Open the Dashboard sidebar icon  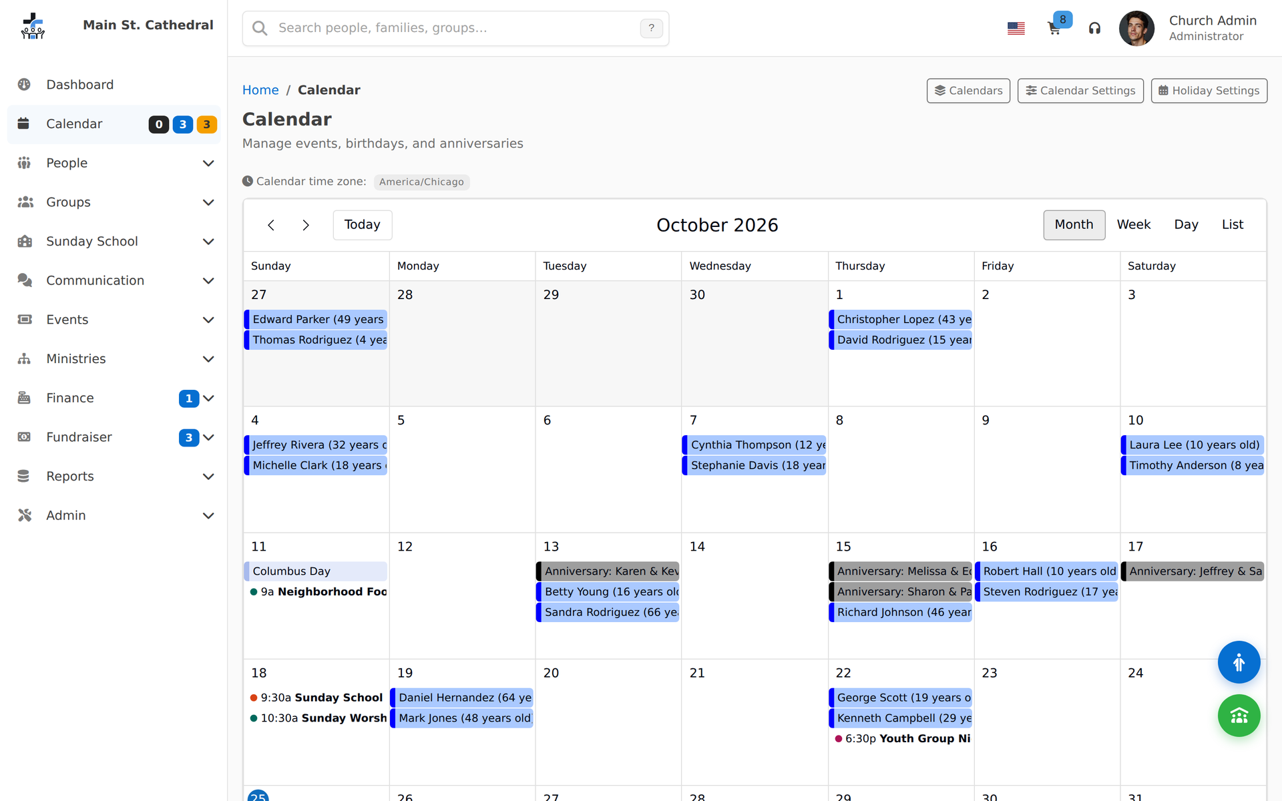click(x=25, y=85)
